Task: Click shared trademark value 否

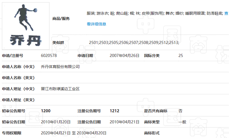Action: tap(180, 111)
